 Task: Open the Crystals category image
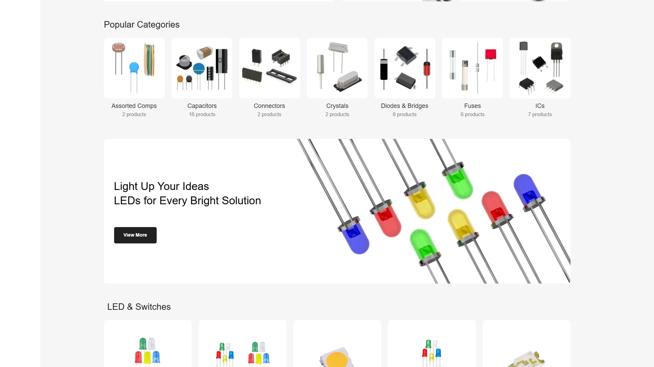tap(337, 68)
